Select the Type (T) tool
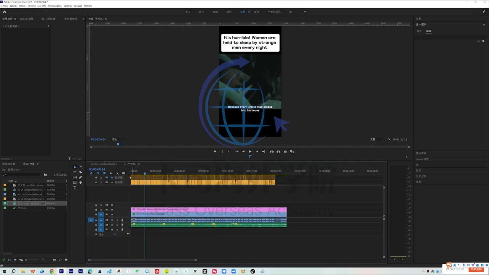The width and height of the screenshot is (489, 275). click(75, 188)
